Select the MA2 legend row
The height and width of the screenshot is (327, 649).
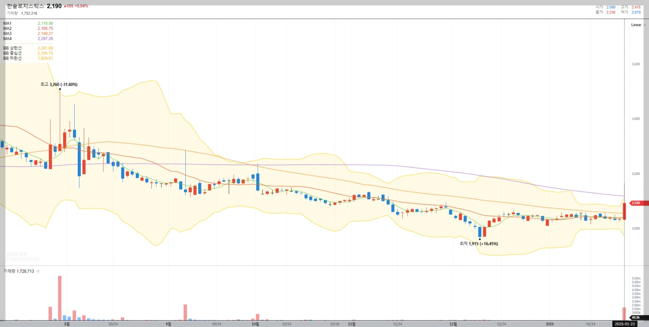tap(28, 28)
